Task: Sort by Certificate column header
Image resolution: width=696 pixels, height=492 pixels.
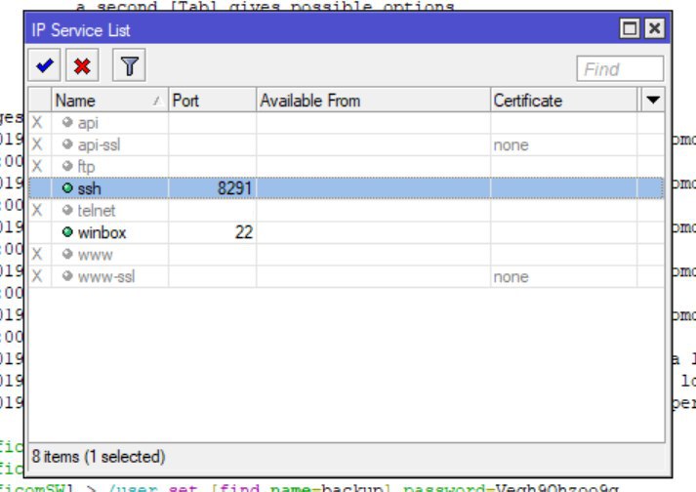Action: click(563, 101)
